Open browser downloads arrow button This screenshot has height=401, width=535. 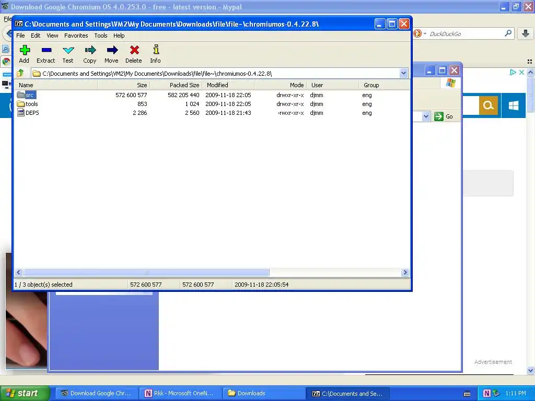coord(526,33)
